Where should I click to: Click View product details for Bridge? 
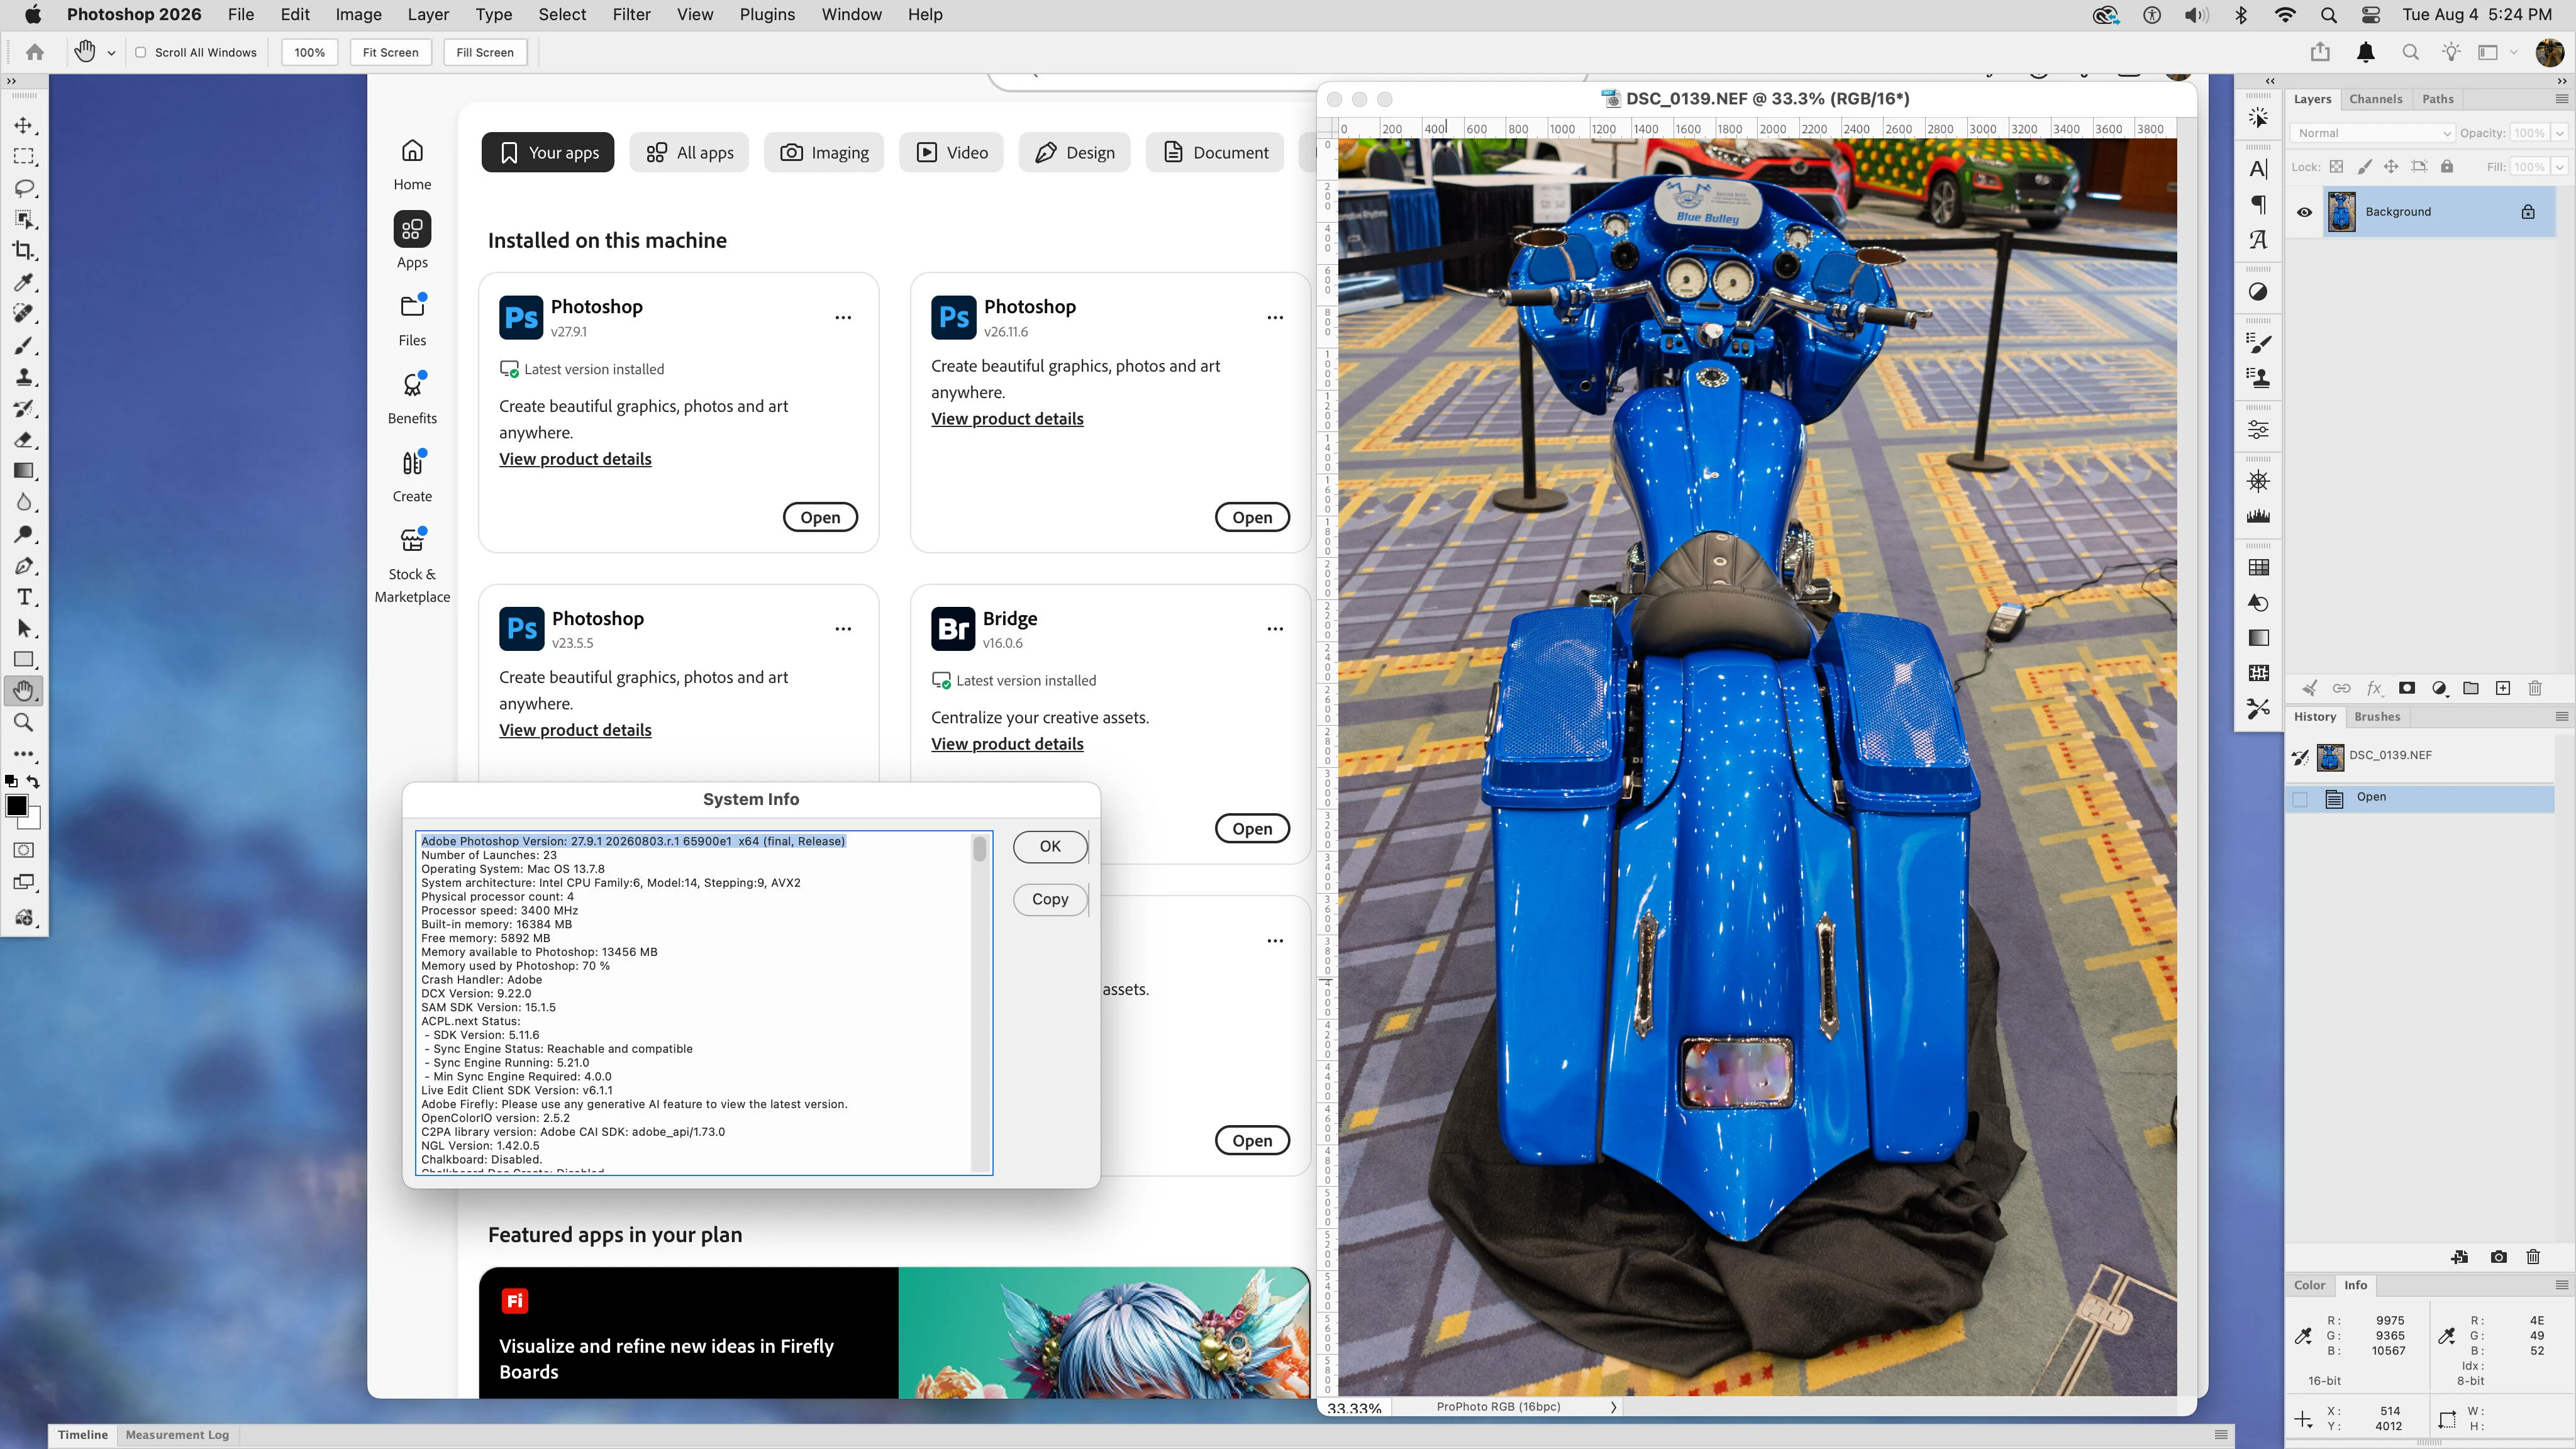1007,743
